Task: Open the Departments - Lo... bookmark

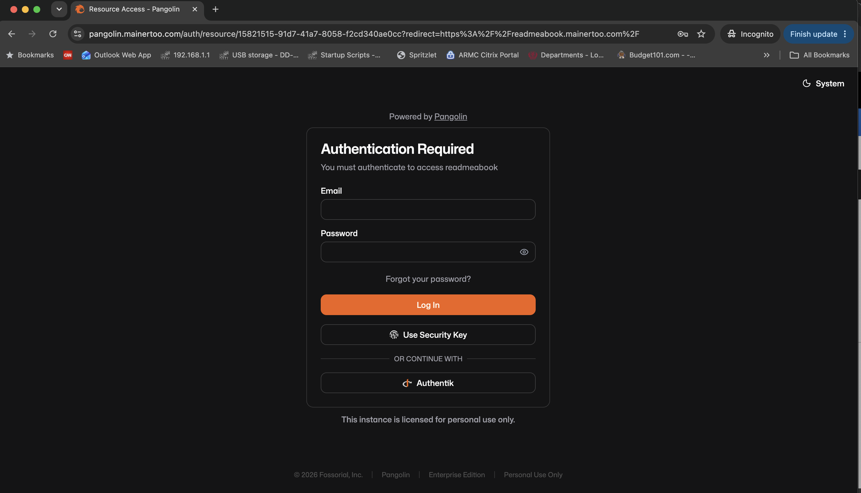Action: [566, 55]
